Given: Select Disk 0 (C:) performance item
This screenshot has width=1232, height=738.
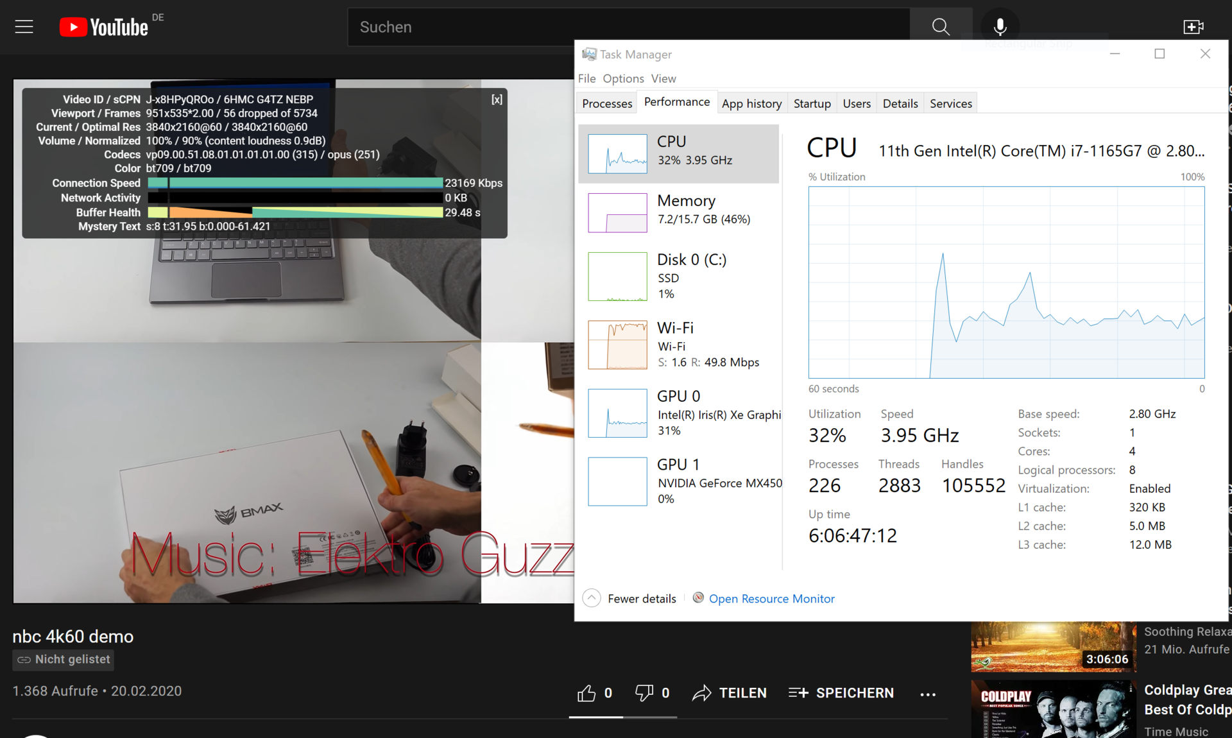Looking at the screenshot, I should coord(678,276).
